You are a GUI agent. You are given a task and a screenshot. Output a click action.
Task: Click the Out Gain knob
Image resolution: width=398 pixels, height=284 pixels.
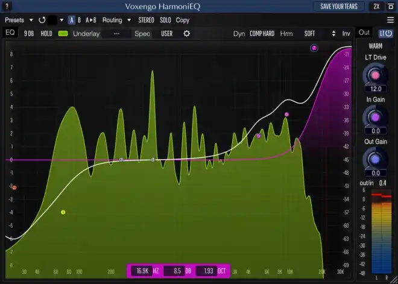(x=376, y=159)
